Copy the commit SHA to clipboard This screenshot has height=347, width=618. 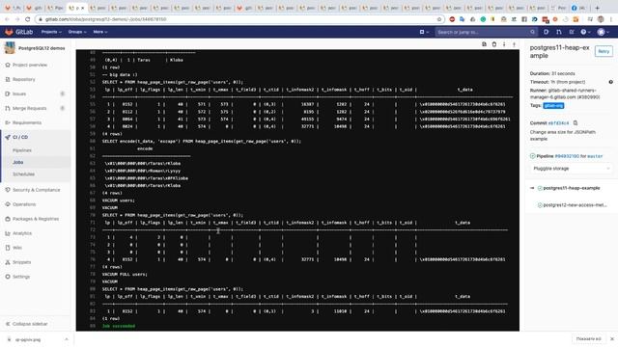(576, 123)
